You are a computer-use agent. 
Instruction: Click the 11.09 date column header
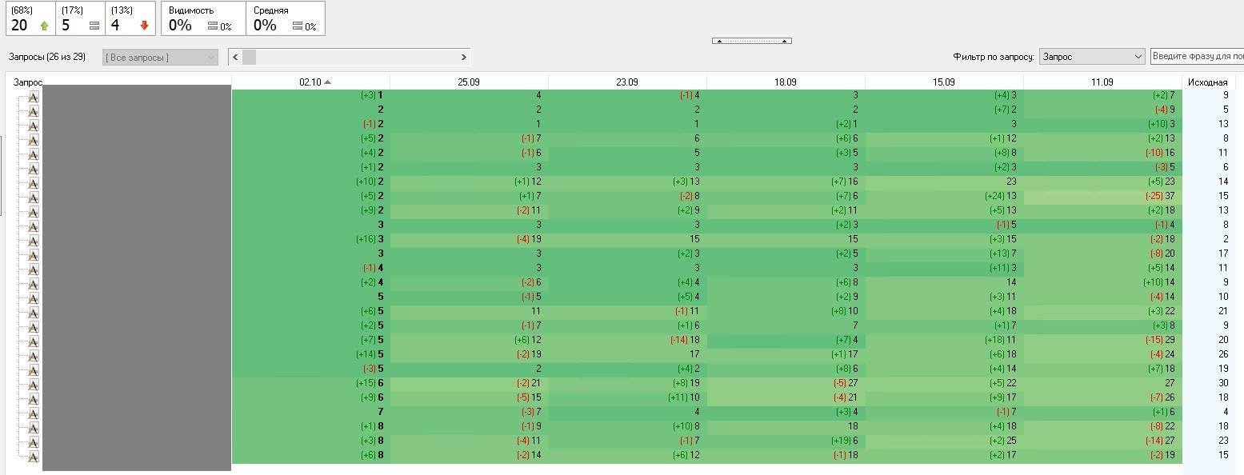coord(1102,82)
